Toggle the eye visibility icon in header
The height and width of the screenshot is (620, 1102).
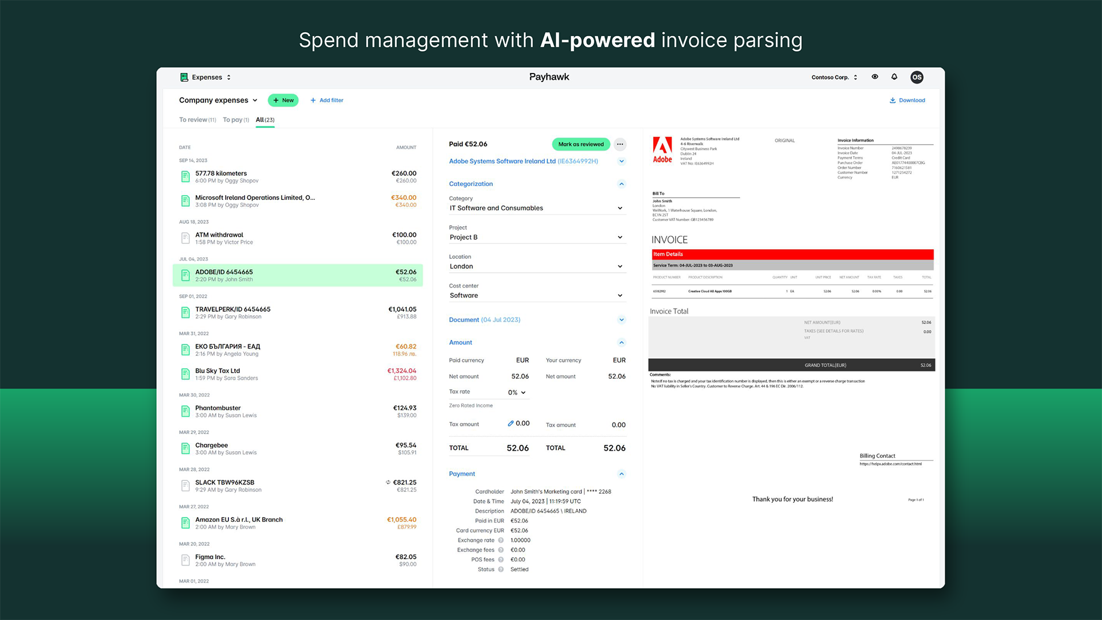(875, 77)
